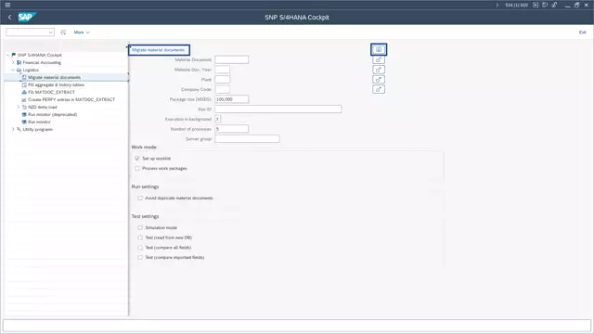
Task: Tick the Process work packages checkbox
Action: click(x=137, y=168)
